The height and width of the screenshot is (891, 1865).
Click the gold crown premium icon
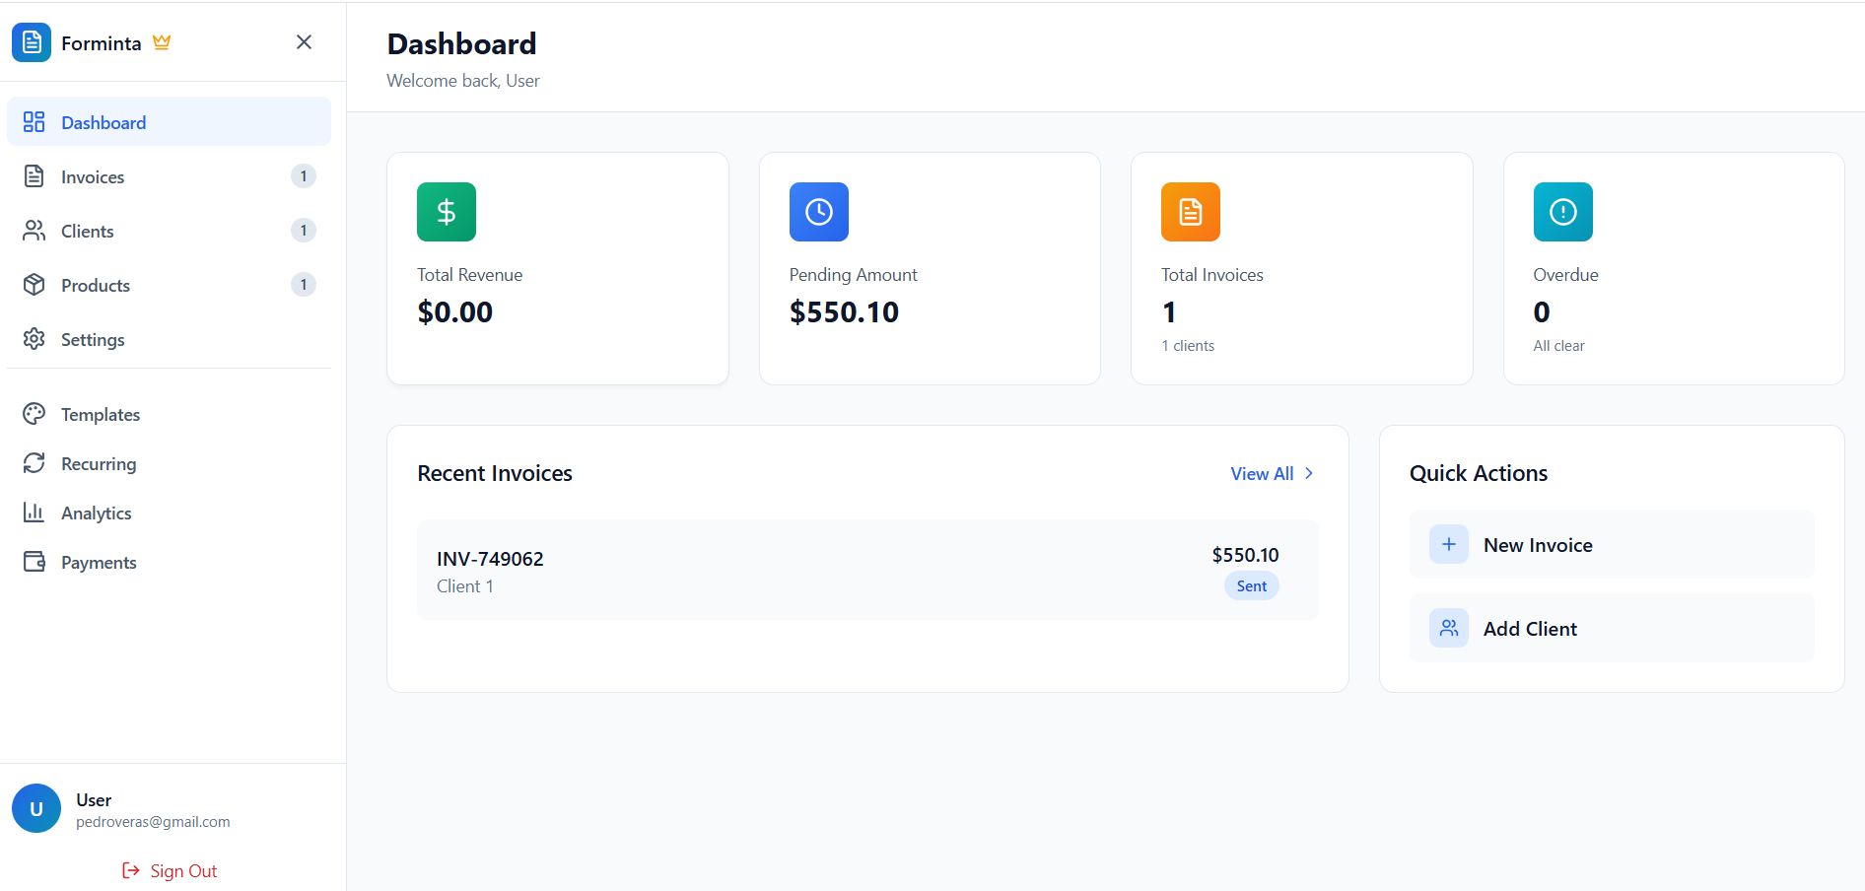point(162,42)
